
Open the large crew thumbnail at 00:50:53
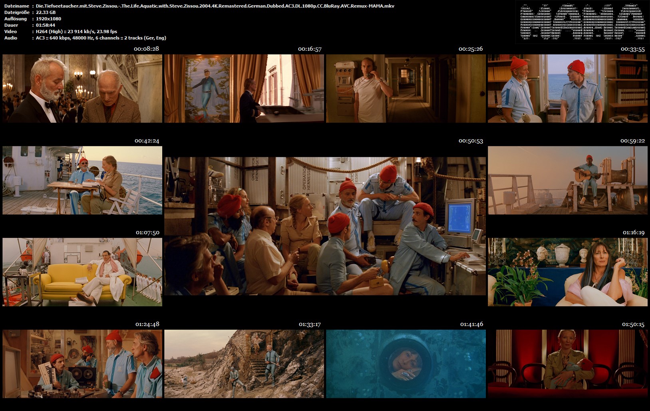325,226
